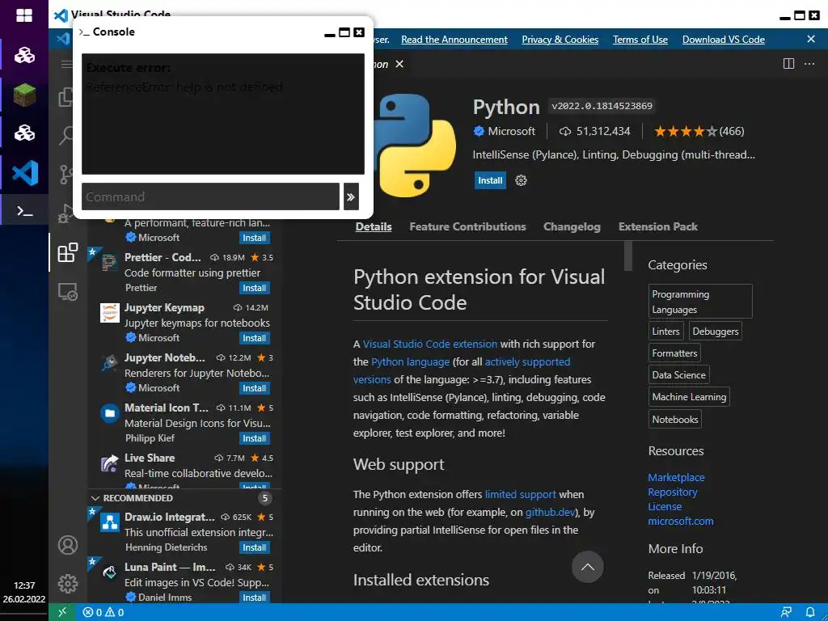Open the github.dev link
828x621 pixels.
point(550,512)
